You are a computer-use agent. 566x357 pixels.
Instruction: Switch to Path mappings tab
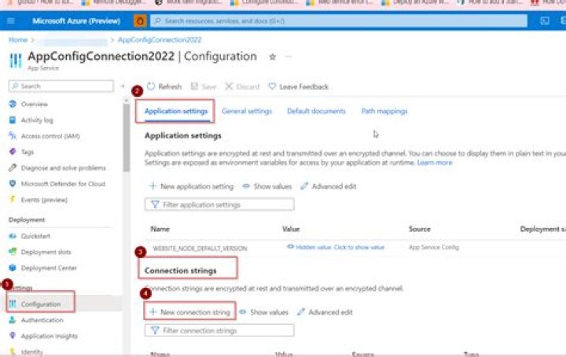pyautogui.click(x=384, y=111)
